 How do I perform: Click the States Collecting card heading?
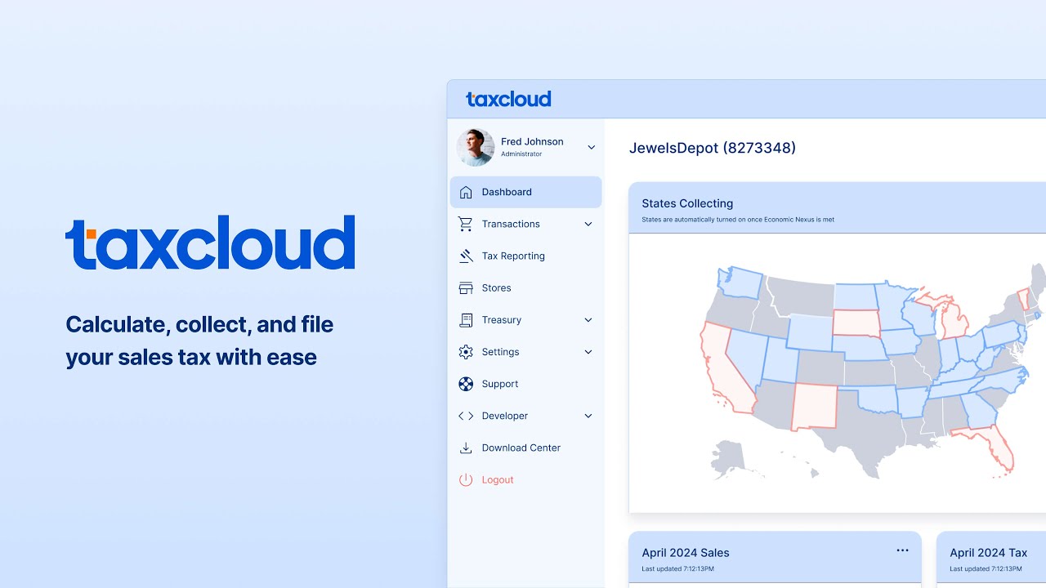click(687, 203)
